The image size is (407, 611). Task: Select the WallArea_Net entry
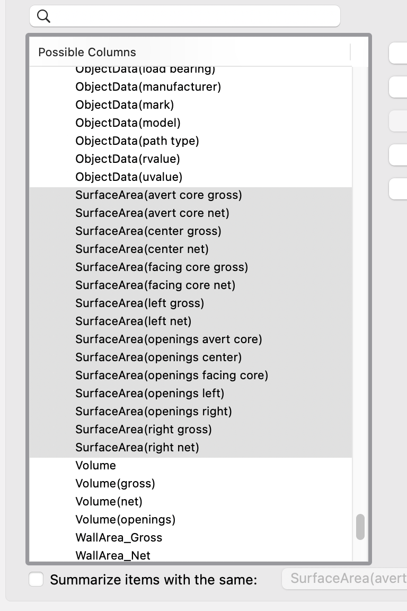[x=112, y=555]
